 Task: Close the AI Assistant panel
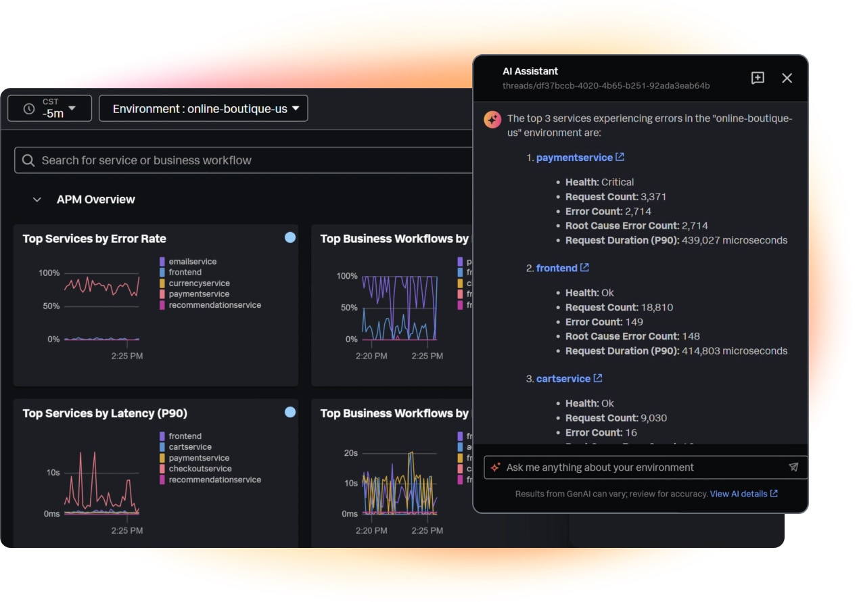787,78
